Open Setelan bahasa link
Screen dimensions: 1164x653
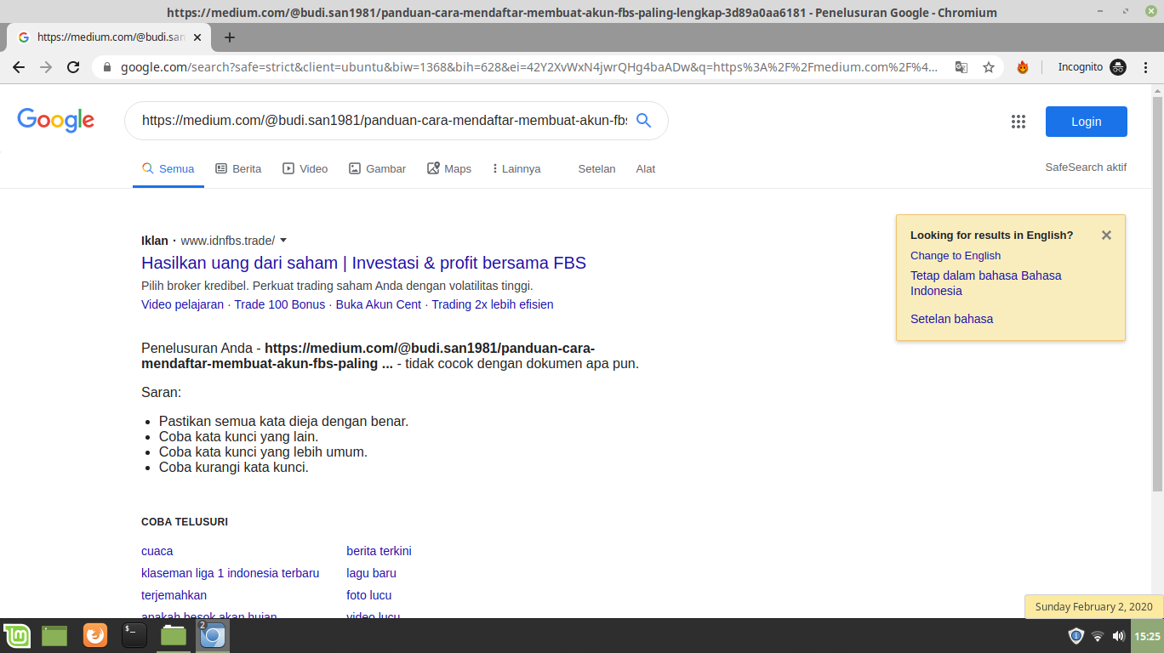(951, 319)
